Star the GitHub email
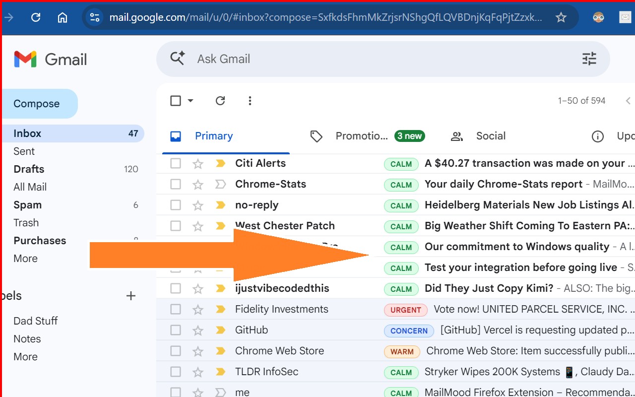The height and width of the screenshot is (397, 635). 198,330
